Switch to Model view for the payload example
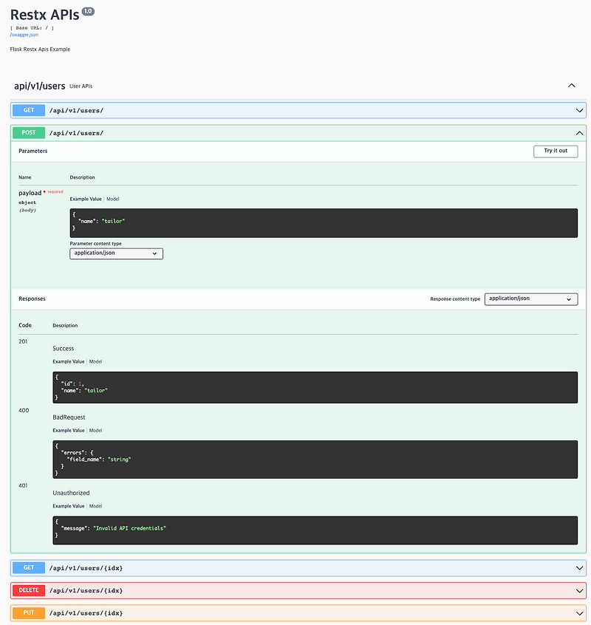 tap(112, 199)
